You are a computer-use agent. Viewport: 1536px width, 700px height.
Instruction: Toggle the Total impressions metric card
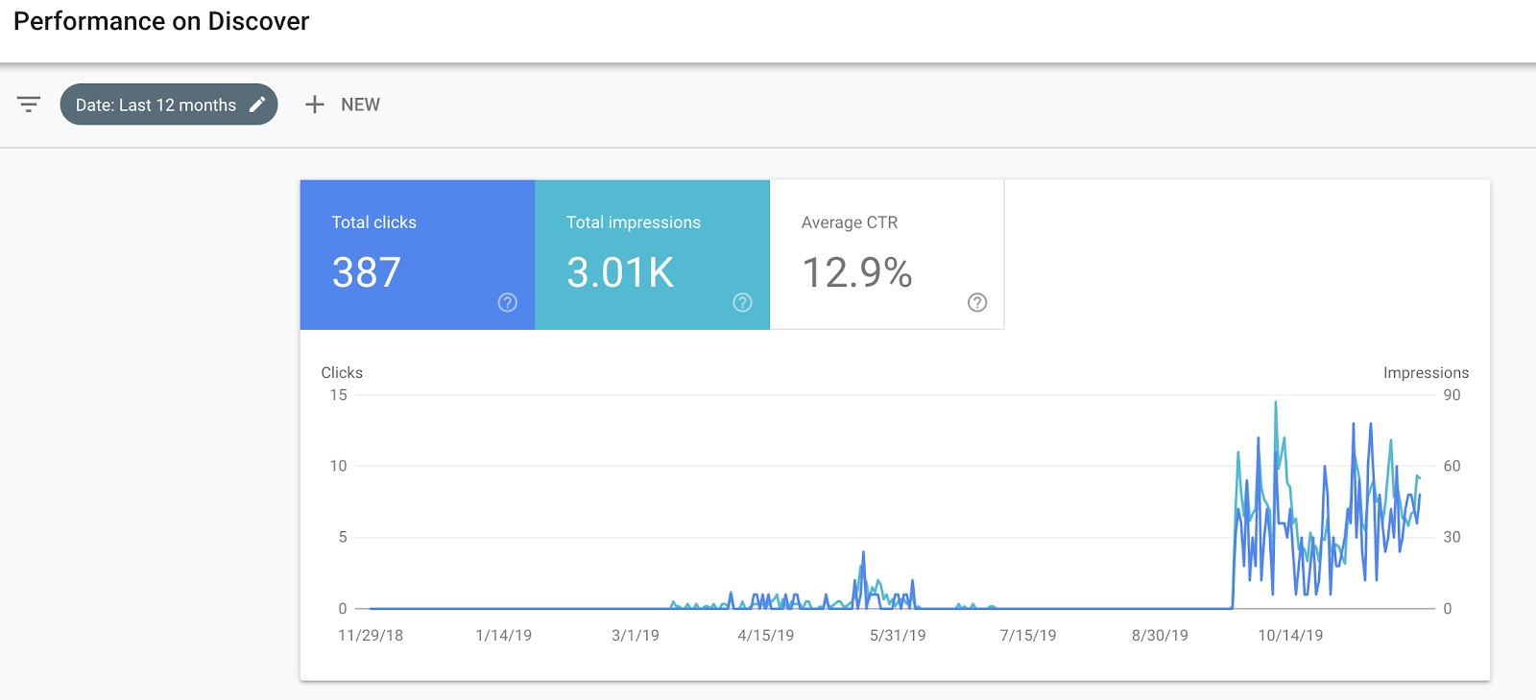(652, 254)
